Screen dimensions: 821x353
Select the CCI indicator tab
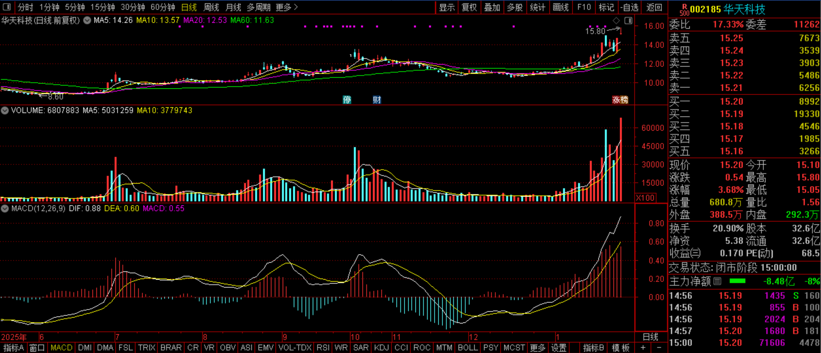coord(401,348)
